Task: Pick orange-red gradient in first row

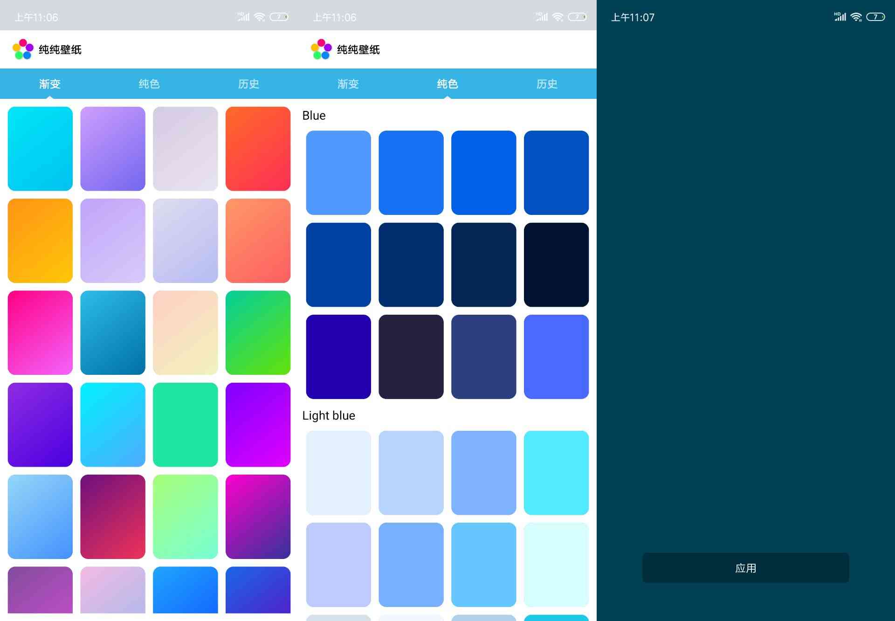Action: pos(258,149)
